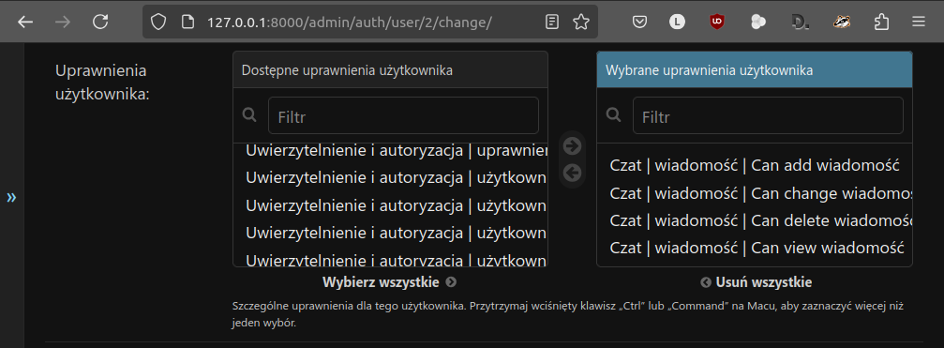Click the address bar URL text
The height and width of the screenshot is (348, 944).
[349, 23]
